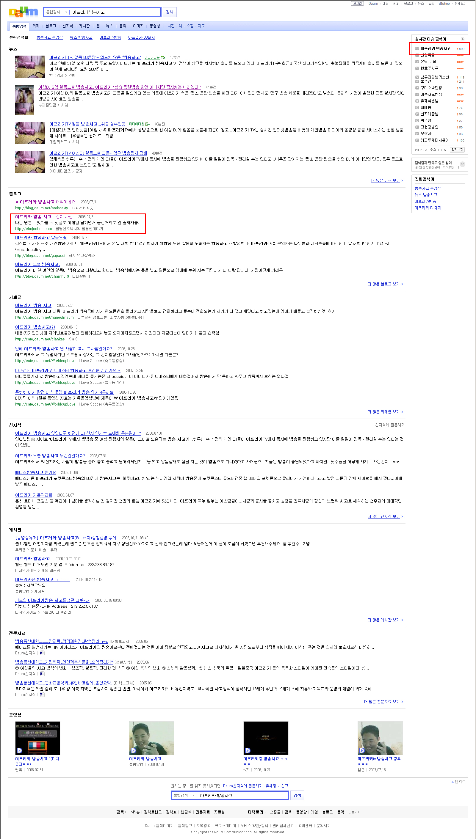The width and height of the screenshot is (476, 839).
Task: Click the GO icon in the satisfaction survey box
Action: point(462,164)
